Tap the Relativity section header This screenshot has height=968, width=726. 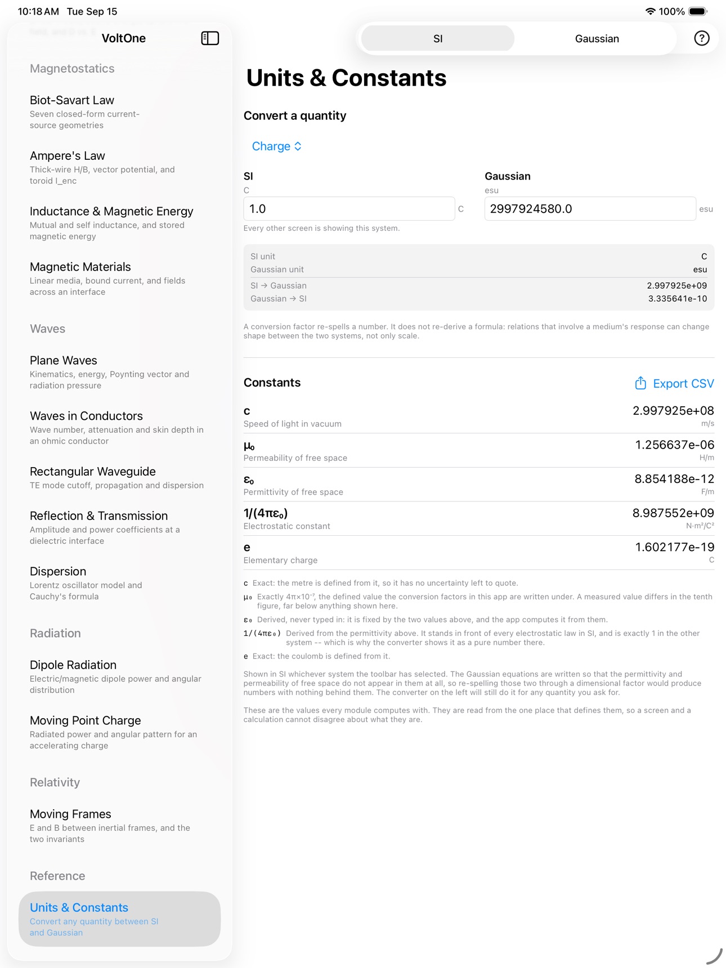click(x=55, y=783)
